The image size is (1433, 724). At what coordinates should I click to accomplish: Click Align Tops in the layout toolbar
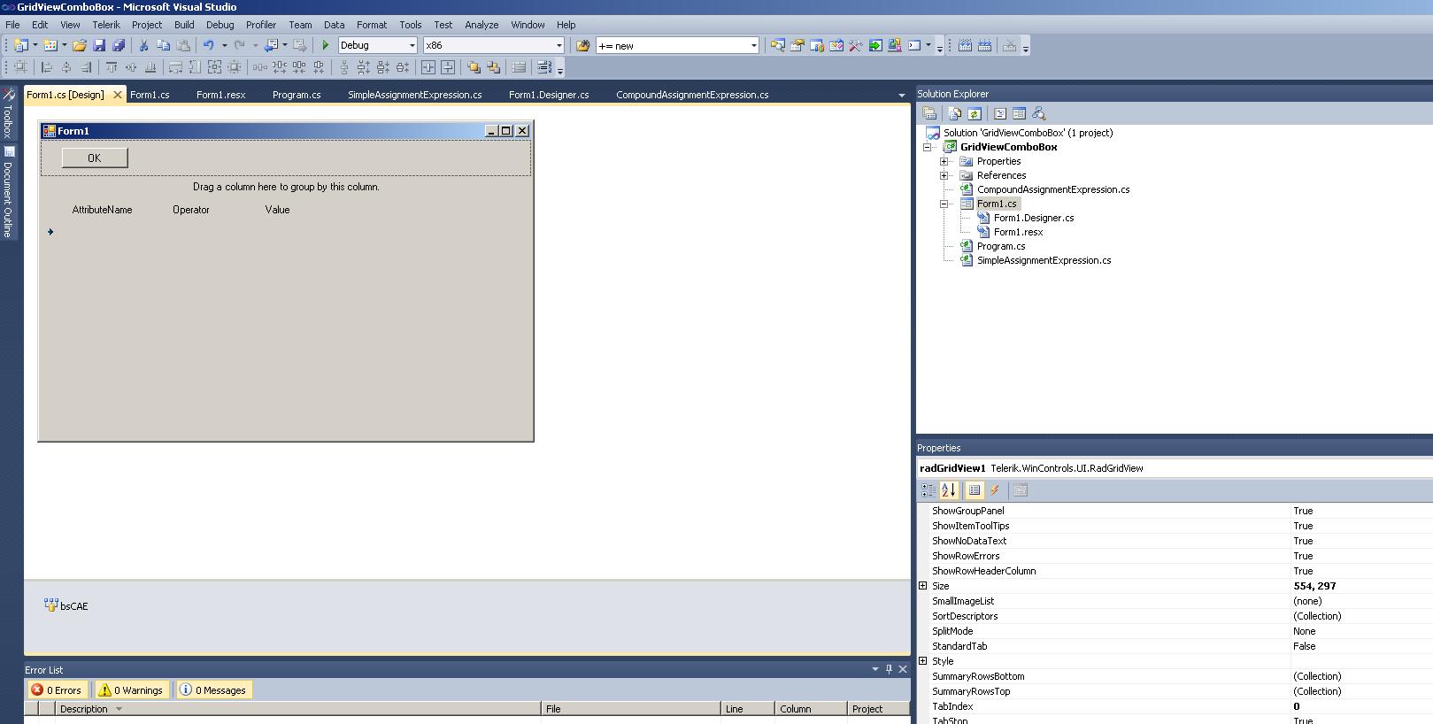click(x=112, y=67)
